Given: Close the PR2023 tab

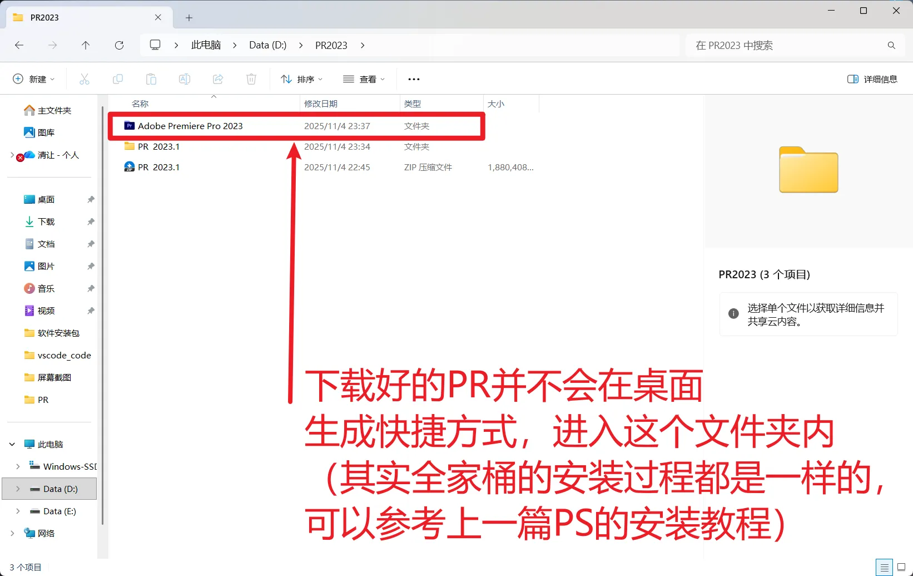Looking at the screenshot, I should [158, 17].
